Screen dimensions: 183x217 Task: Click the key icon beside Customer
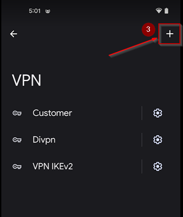click(17, 113)
